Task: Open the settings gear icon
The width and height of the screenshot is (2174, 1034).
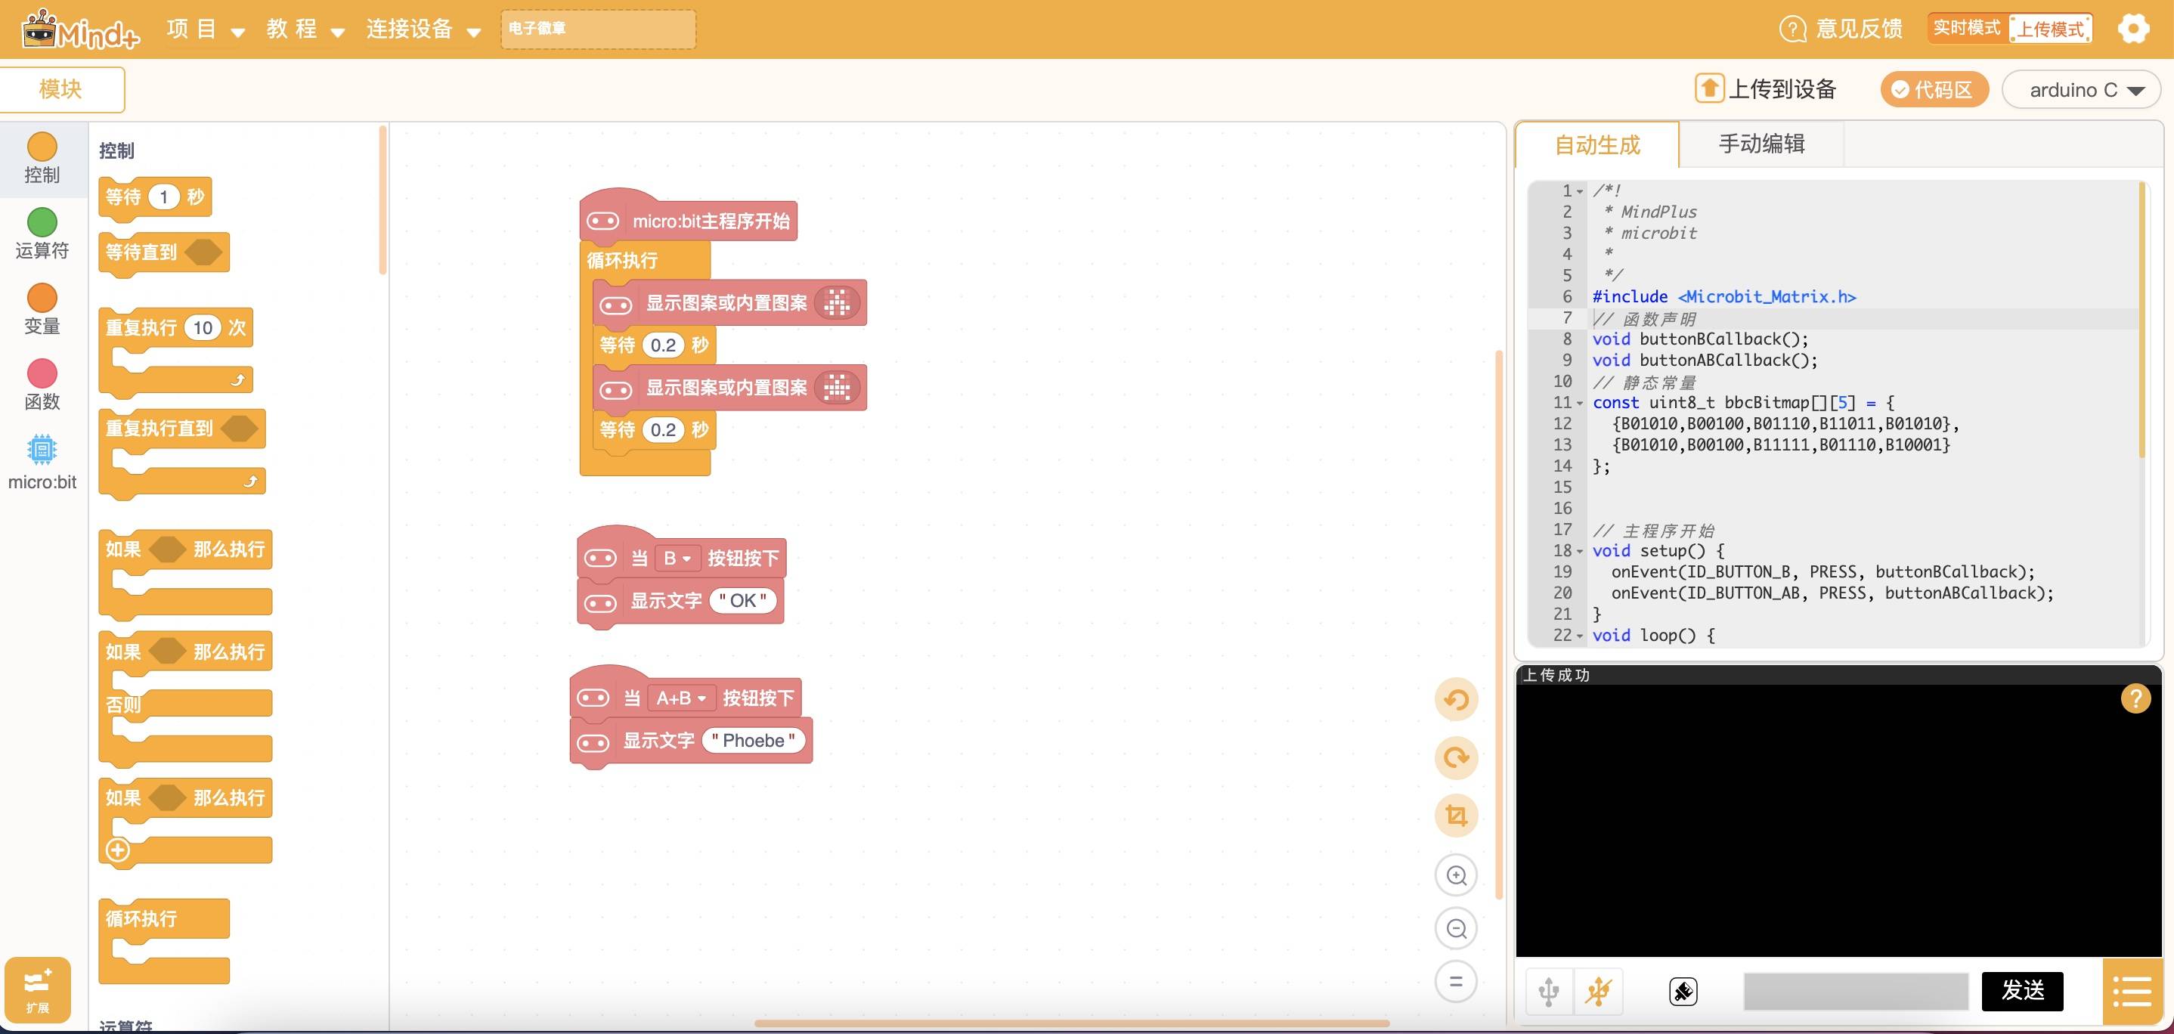Action: click(2132, 29)
